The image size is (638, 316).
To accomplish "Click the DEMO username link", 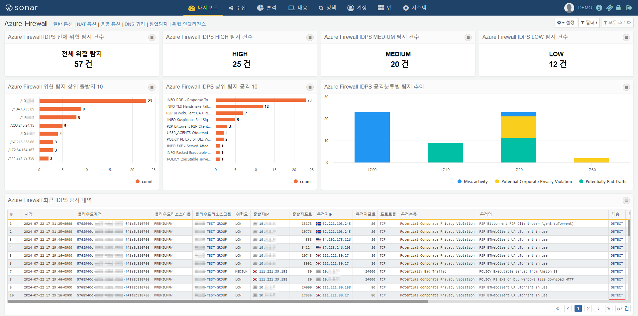I will 585,8.
